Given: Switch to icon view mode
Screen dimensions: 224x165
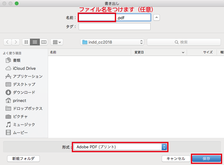Looking at the screenshot, I should point(26,42).
